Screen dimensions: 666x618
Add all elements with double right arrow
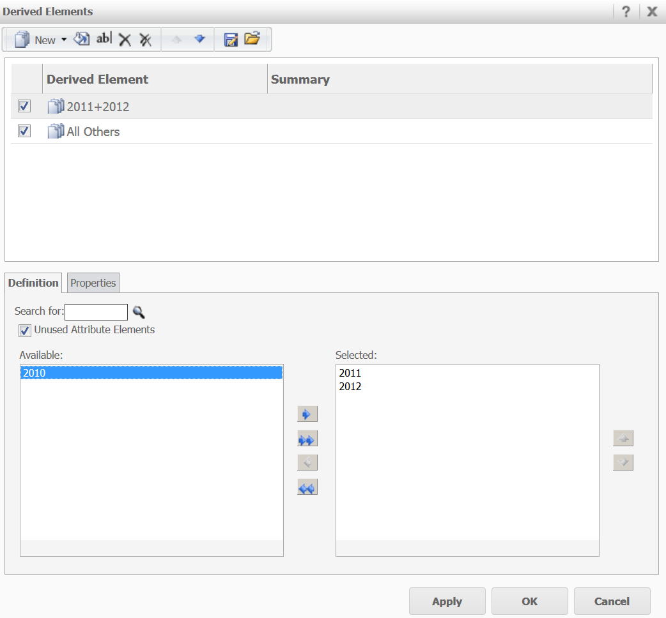click(307, 439)
